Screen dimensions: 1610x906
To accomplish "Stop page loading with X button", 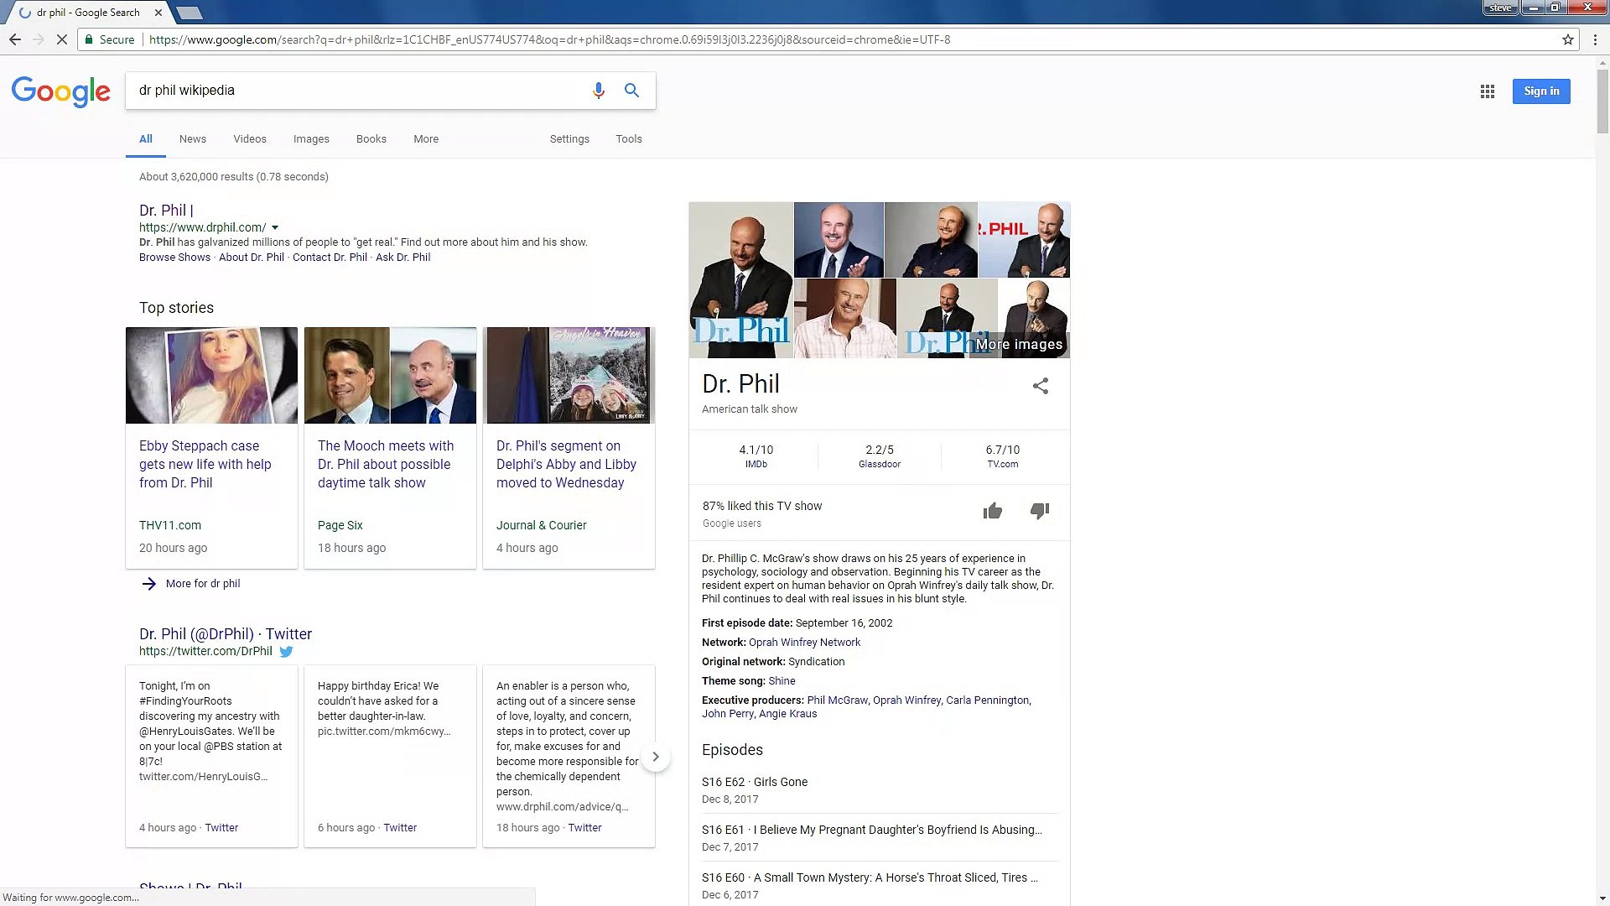I will pos(61,39).
